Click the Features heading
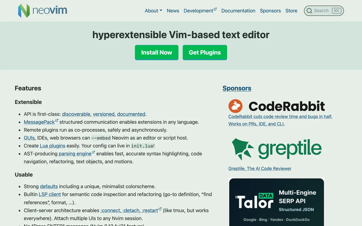362x226 pixels. (x=28, y=88)
